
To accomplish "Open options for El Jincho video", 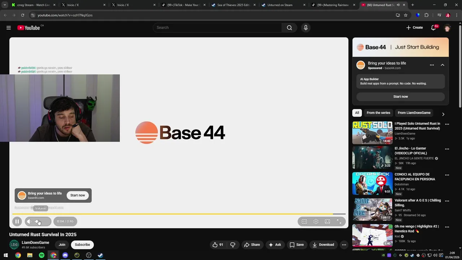I will coord(447,149).
